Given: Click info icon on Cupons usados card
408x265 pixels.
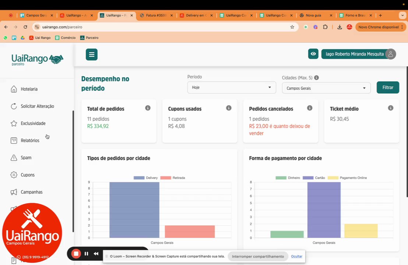Looking at the screenshot, I should [229, 108].
